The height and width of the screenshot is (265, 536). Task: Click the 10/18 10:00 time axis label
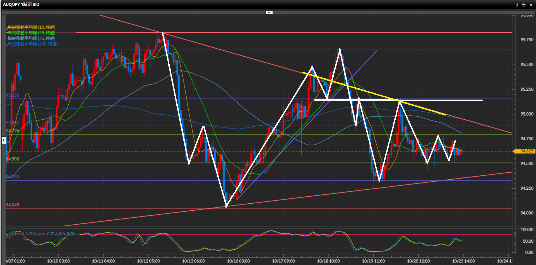tap(328, 261)
